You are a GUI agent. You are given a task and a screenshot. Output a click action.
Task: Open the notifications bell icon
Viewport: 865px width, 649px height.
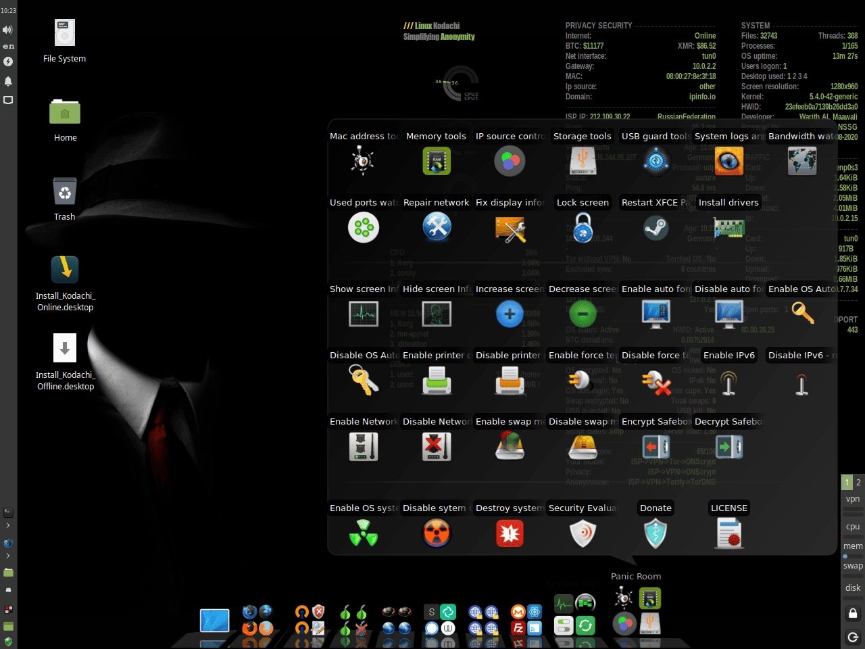click(x=8, y=81)
